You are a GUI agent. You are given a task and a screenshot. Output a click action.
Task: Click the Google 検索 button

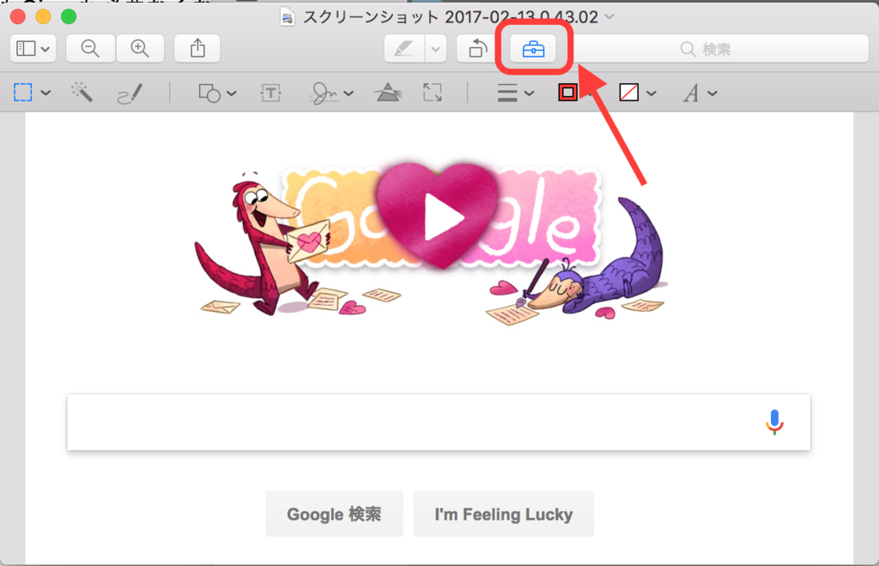click(x=334, y=514)
